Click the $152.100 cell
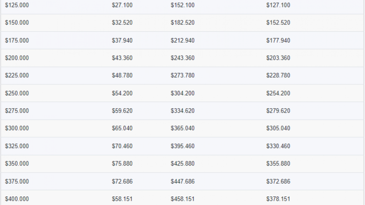365x205 pixels. coord(182,5)
